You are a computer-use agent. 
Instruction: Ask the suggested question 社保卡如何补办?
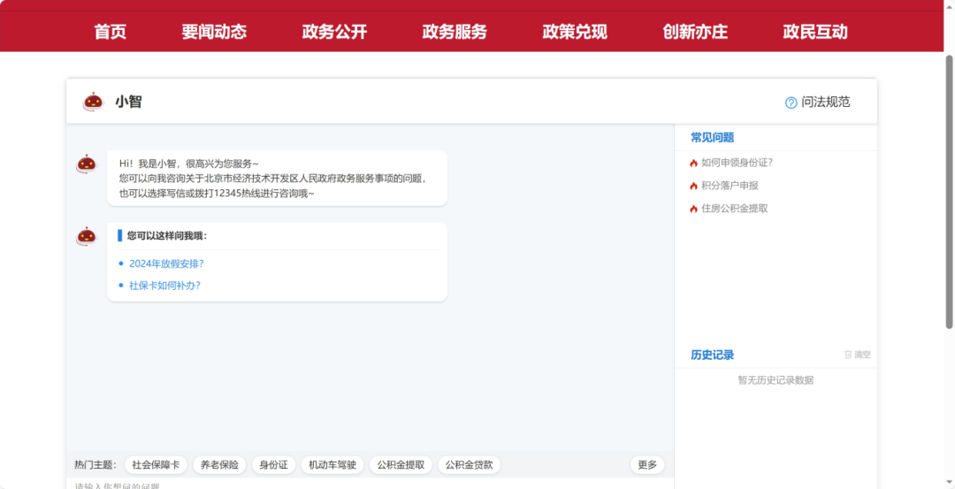coord(164,285)
